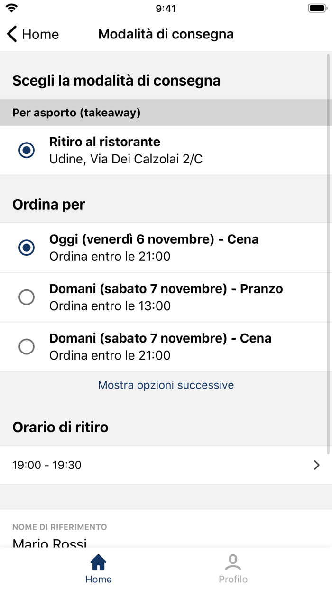
Task: Show more order options with Mostra opzioni successive
Action: click(166, 385)
